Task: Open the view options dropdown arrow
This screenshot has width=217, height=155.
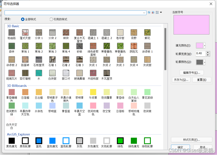Action: pos(161,12)
